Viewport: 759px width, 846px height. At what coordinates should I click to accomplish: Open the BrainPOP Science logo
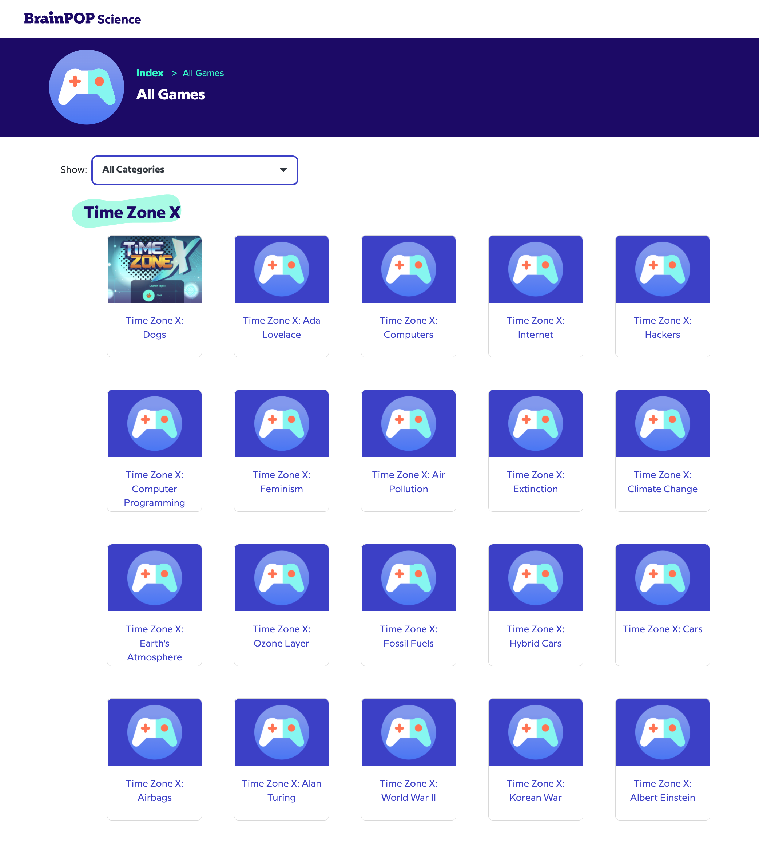[x=82, y=18]
